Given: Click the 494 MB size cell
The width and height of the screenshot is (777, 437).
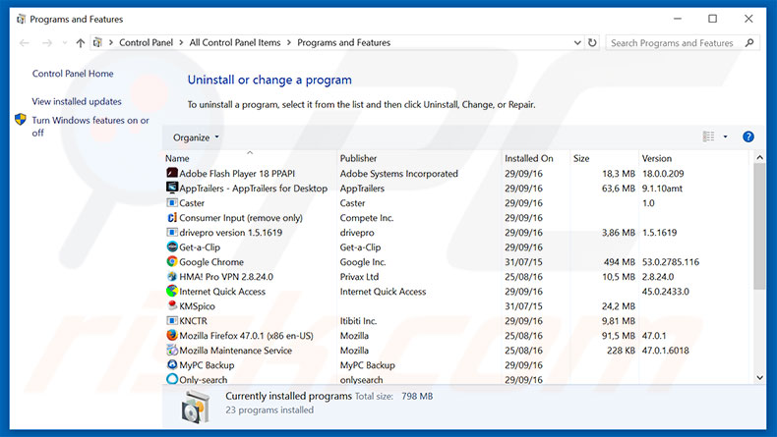Looking at the screenshot, I should pos(619,262).
